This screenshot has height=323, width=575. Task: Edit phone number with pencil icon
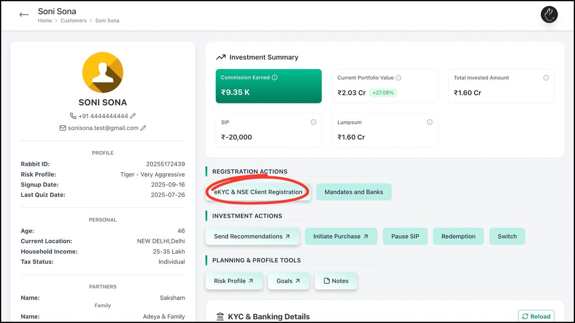tap(133, 116)
